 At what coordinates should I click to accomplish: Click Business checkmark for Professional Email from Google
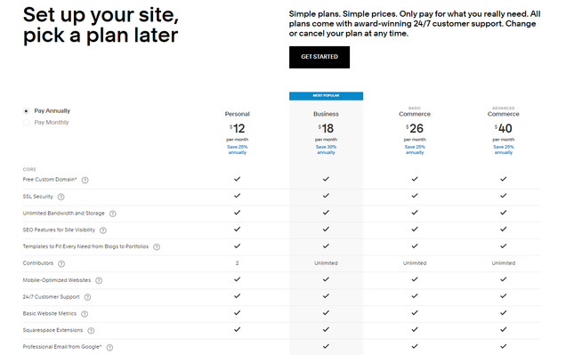point(326,346)
